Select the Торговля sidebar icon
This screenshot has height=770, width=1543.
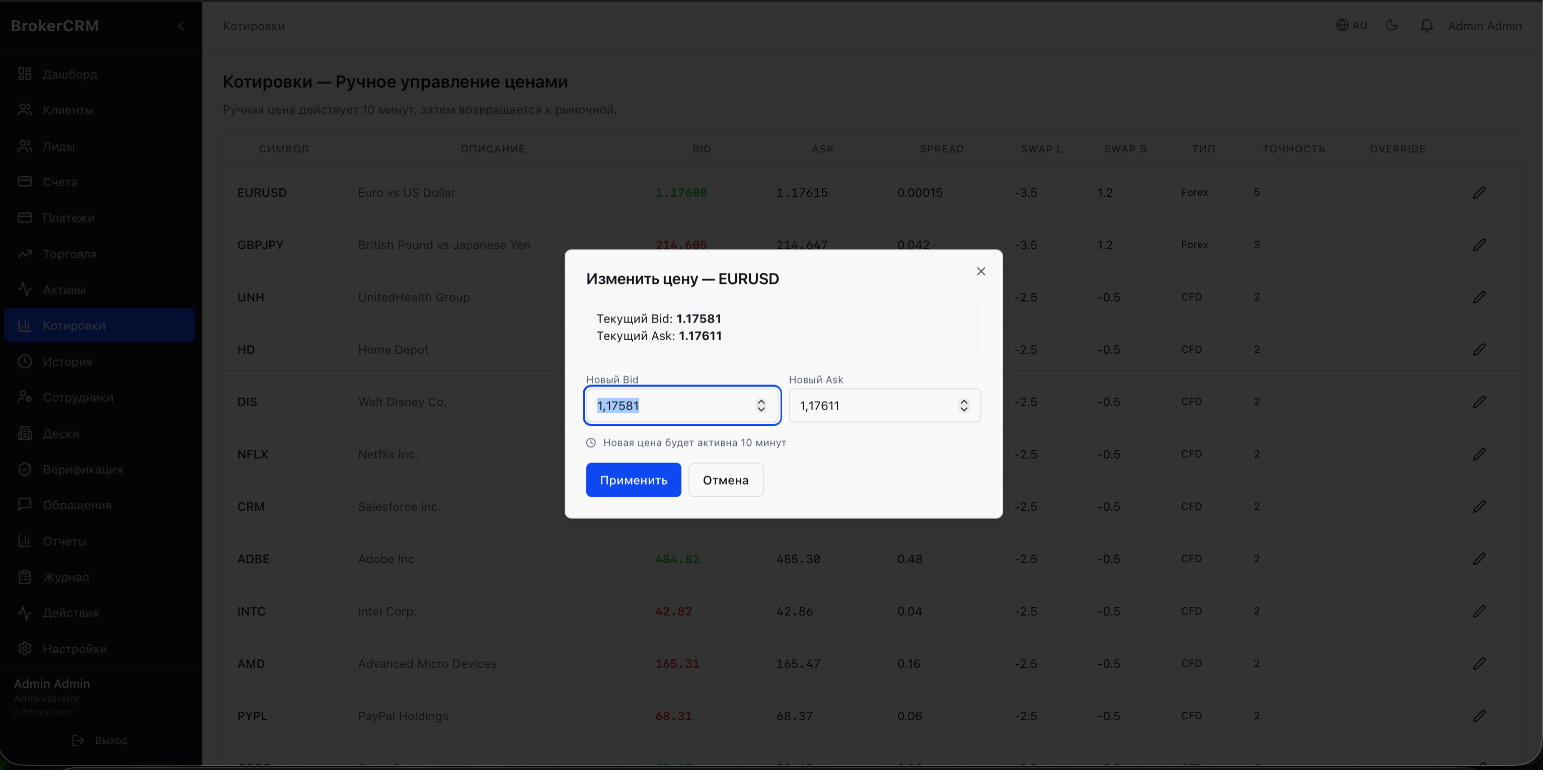point(25,254)
